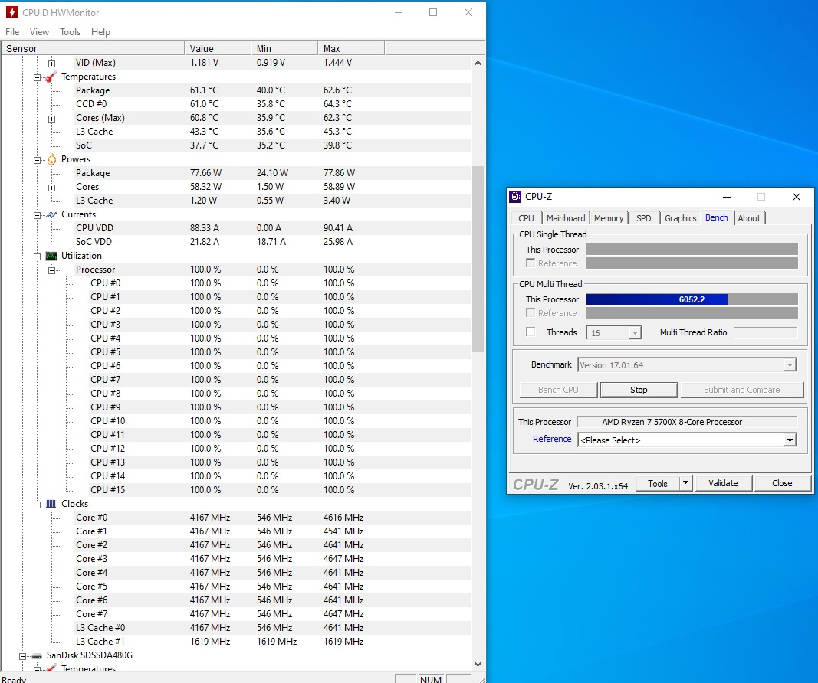Viewport: 818px width, 683px height.
Task: Click the 77.66 W package power value
Action: coord(205,173)
